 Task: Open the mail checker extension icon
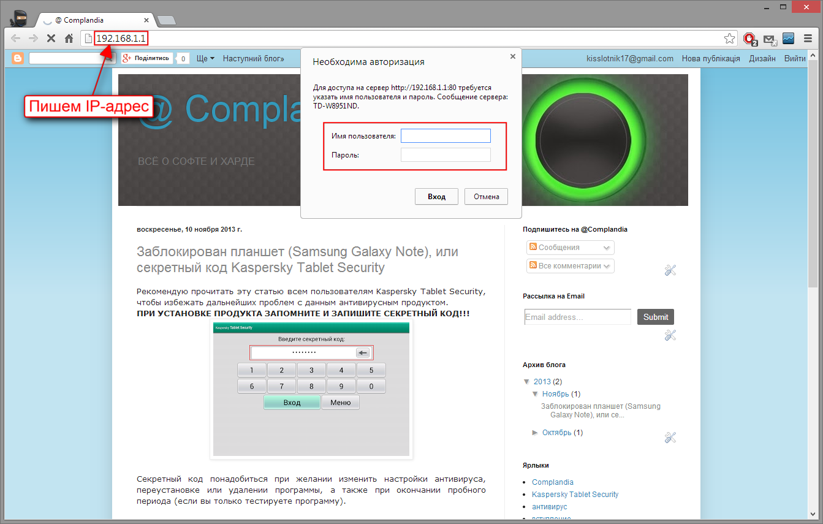(769, 39)
